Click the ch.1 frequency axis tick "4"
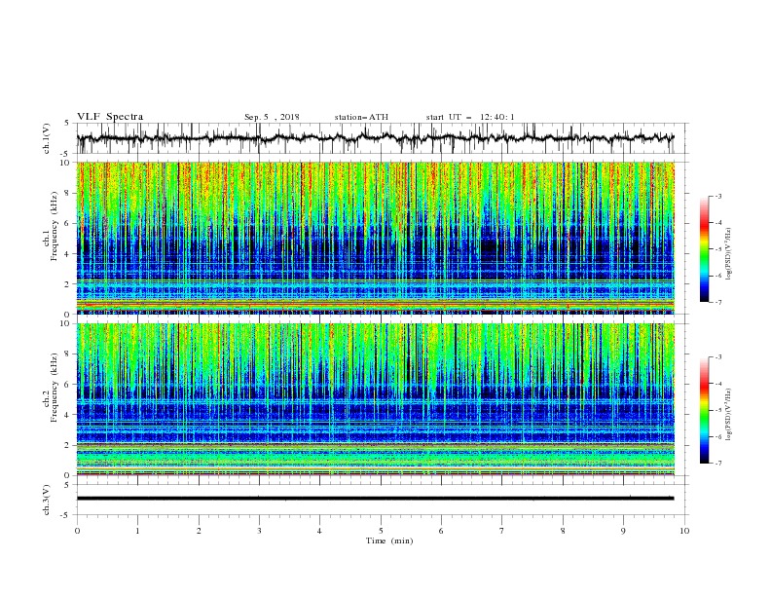The image size is (771, 596). pyautogui.click(x=69, y=254)
